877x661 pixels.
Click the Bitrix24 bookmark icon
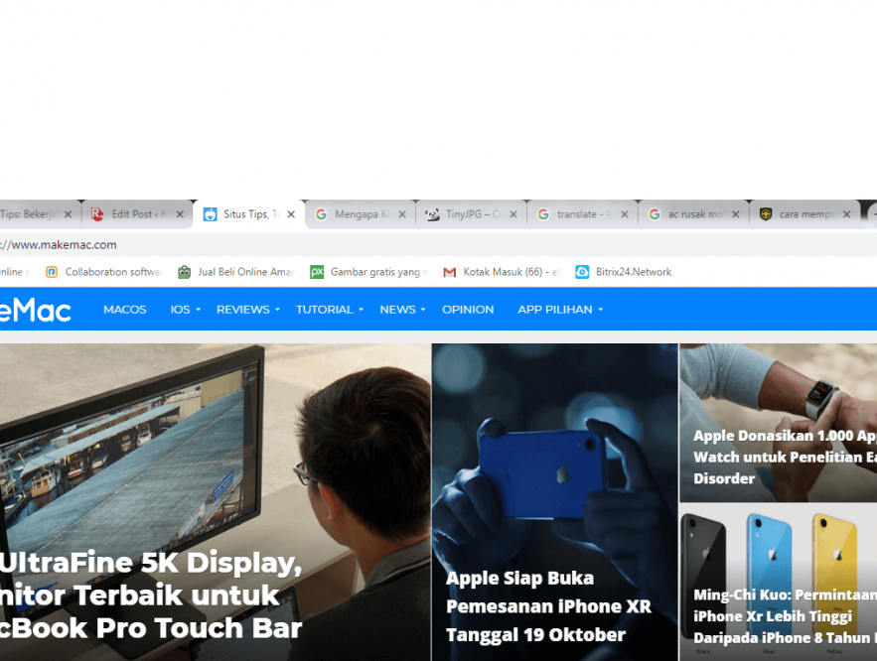pos(582,272)
